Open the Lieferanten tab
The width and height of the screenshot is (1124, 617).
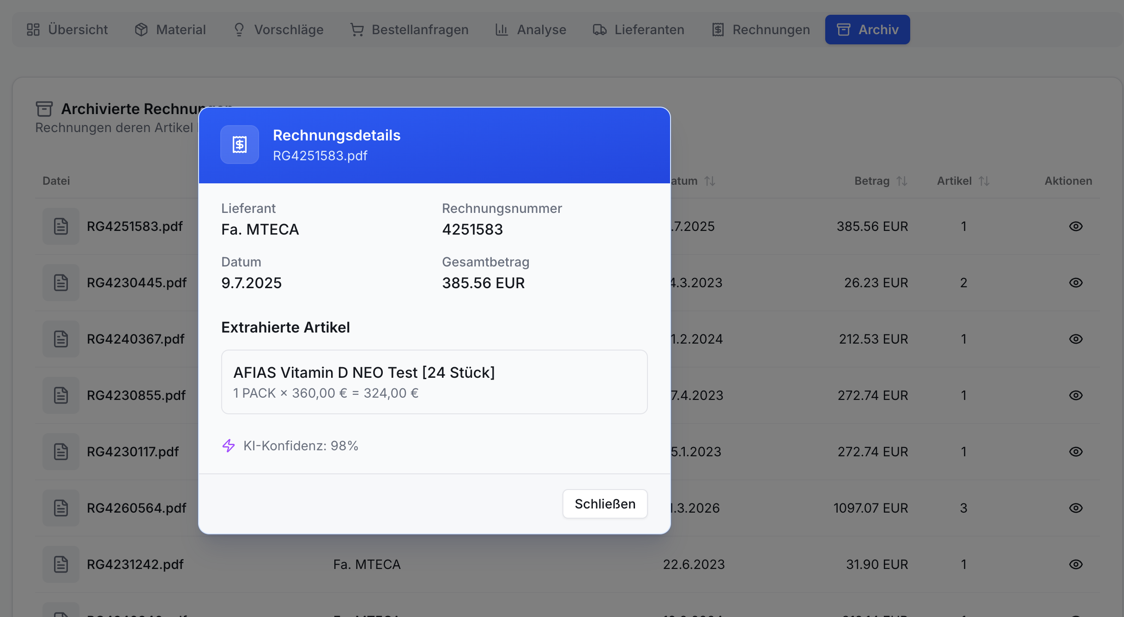639,30
